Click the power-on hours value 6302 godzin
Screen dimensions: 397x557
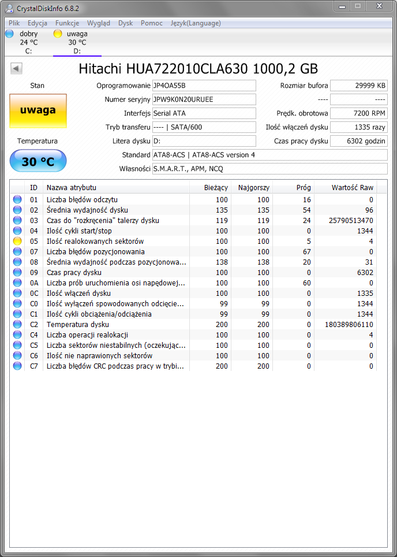(359, 141)
